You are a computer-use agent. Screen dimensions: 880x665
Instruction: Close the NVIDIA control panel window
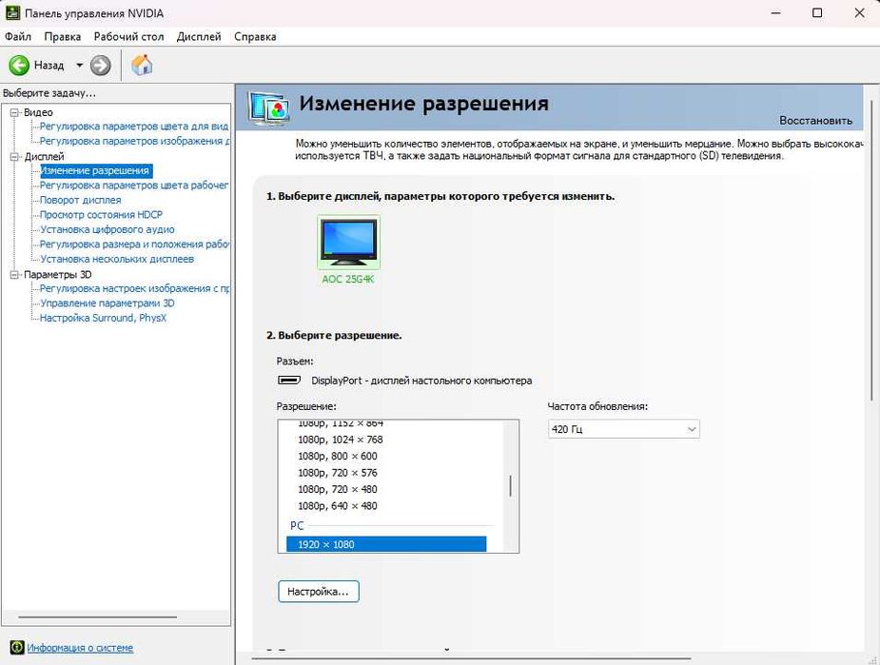pos(859,13)
